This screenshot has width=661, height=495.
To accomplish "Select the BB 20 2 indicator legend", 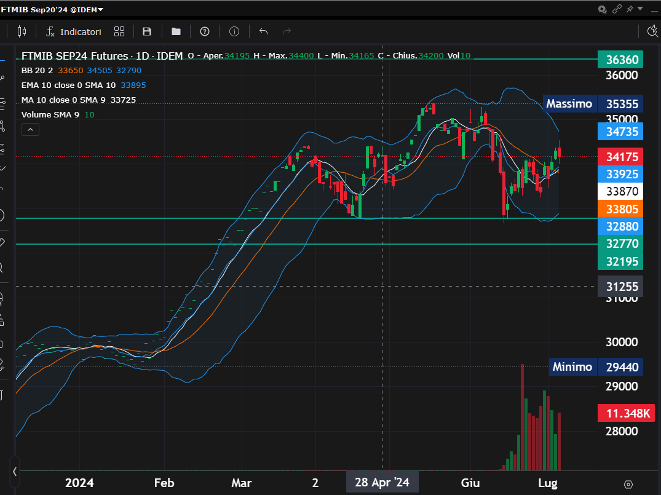I will 38,71.
